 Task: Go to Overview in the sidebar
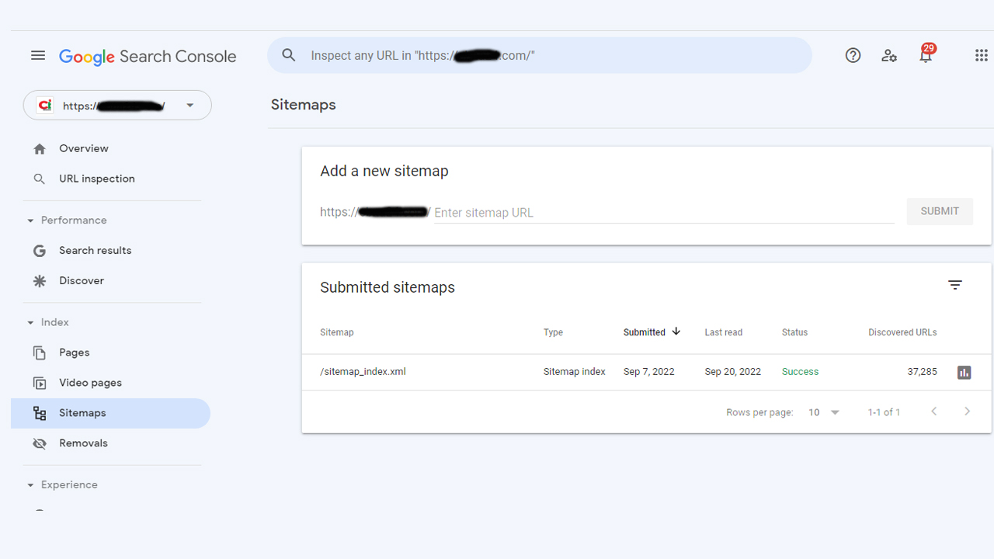83,148
